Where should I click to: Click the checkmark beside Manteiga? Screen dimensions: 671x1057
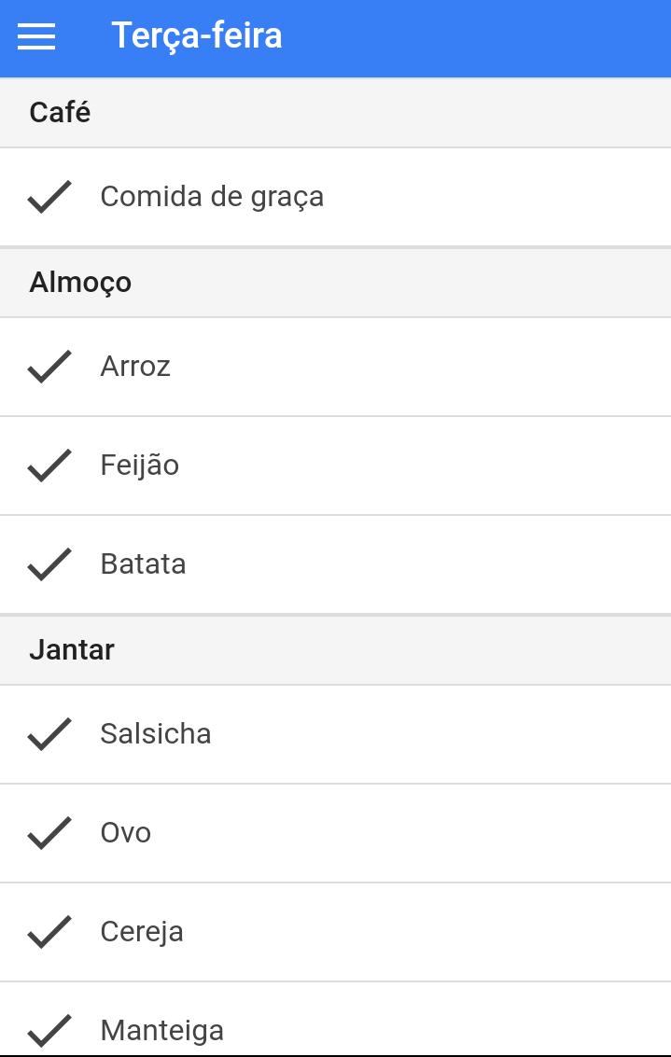[49, 1031]
